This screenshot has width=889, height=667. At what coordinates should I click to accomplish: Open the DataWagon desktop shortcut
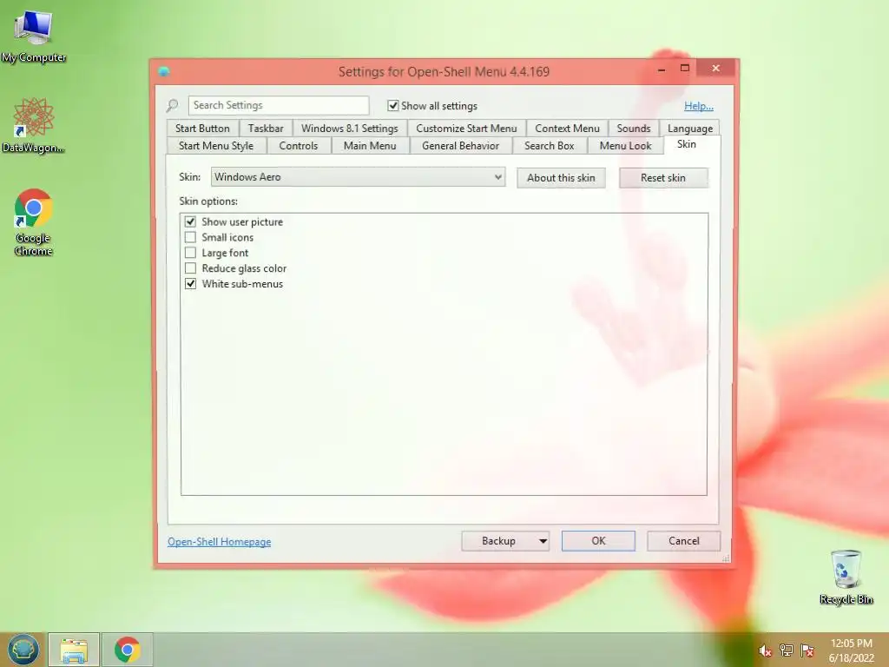[33, 125]
